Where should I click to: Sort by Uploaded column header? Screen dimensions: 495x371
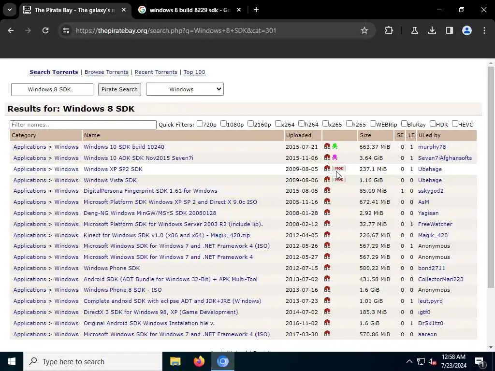(x=299, y=135)
